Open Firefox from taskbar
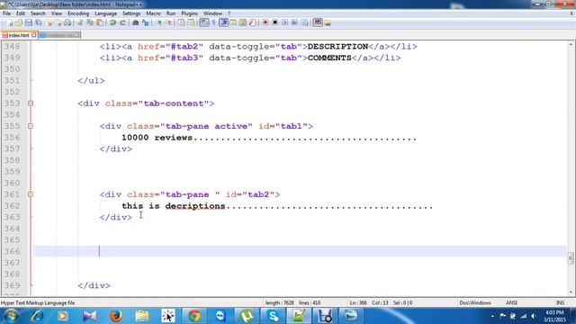Image resolution: width=576 pixels, height=324 pixels. (116, 316)
